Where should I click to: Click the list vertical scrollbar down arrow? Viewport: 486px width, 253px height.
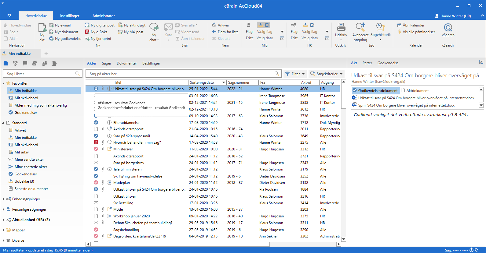coord(344,239)
